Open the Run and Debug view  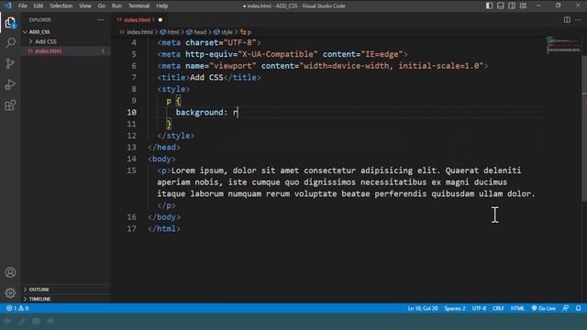pos(10,84)
